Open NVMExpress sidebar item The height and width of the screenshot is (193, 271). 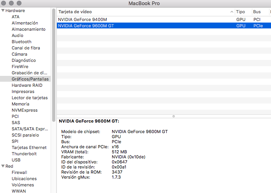[25, 110]
